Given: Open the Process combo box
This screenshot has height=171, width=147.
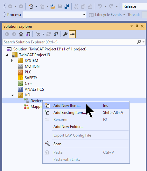Looking at the screenshot, I should point(55,15).
